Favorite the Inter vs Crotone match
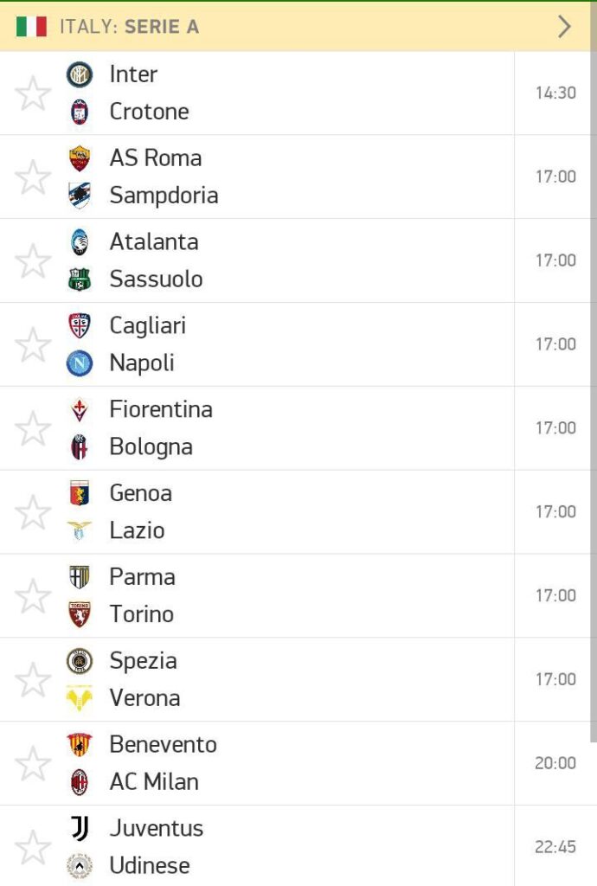This screenshot has width=597, height=886. (33, 93)
